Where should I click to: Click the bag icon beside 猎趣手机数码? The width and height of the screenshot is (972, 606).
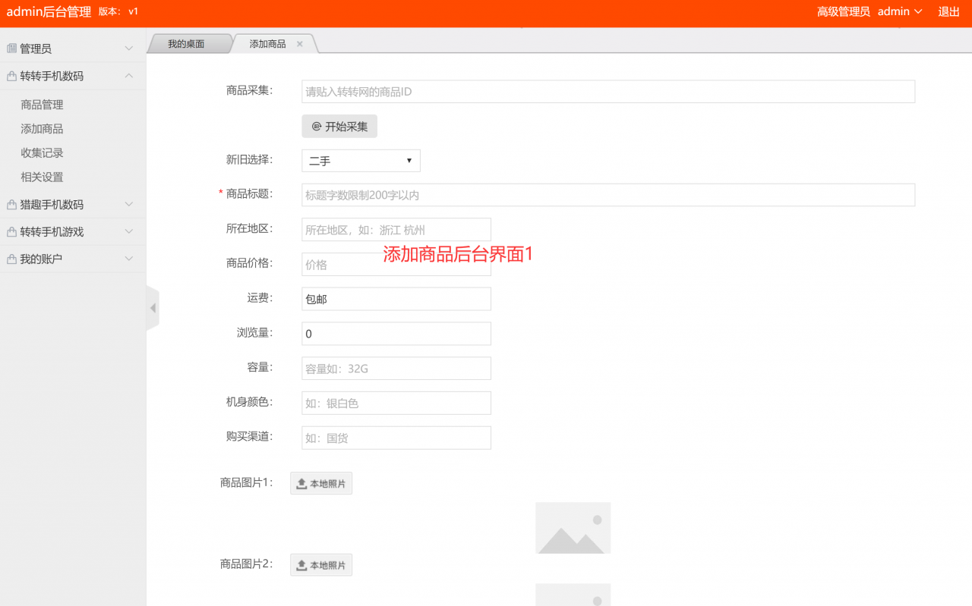point(11,205)
